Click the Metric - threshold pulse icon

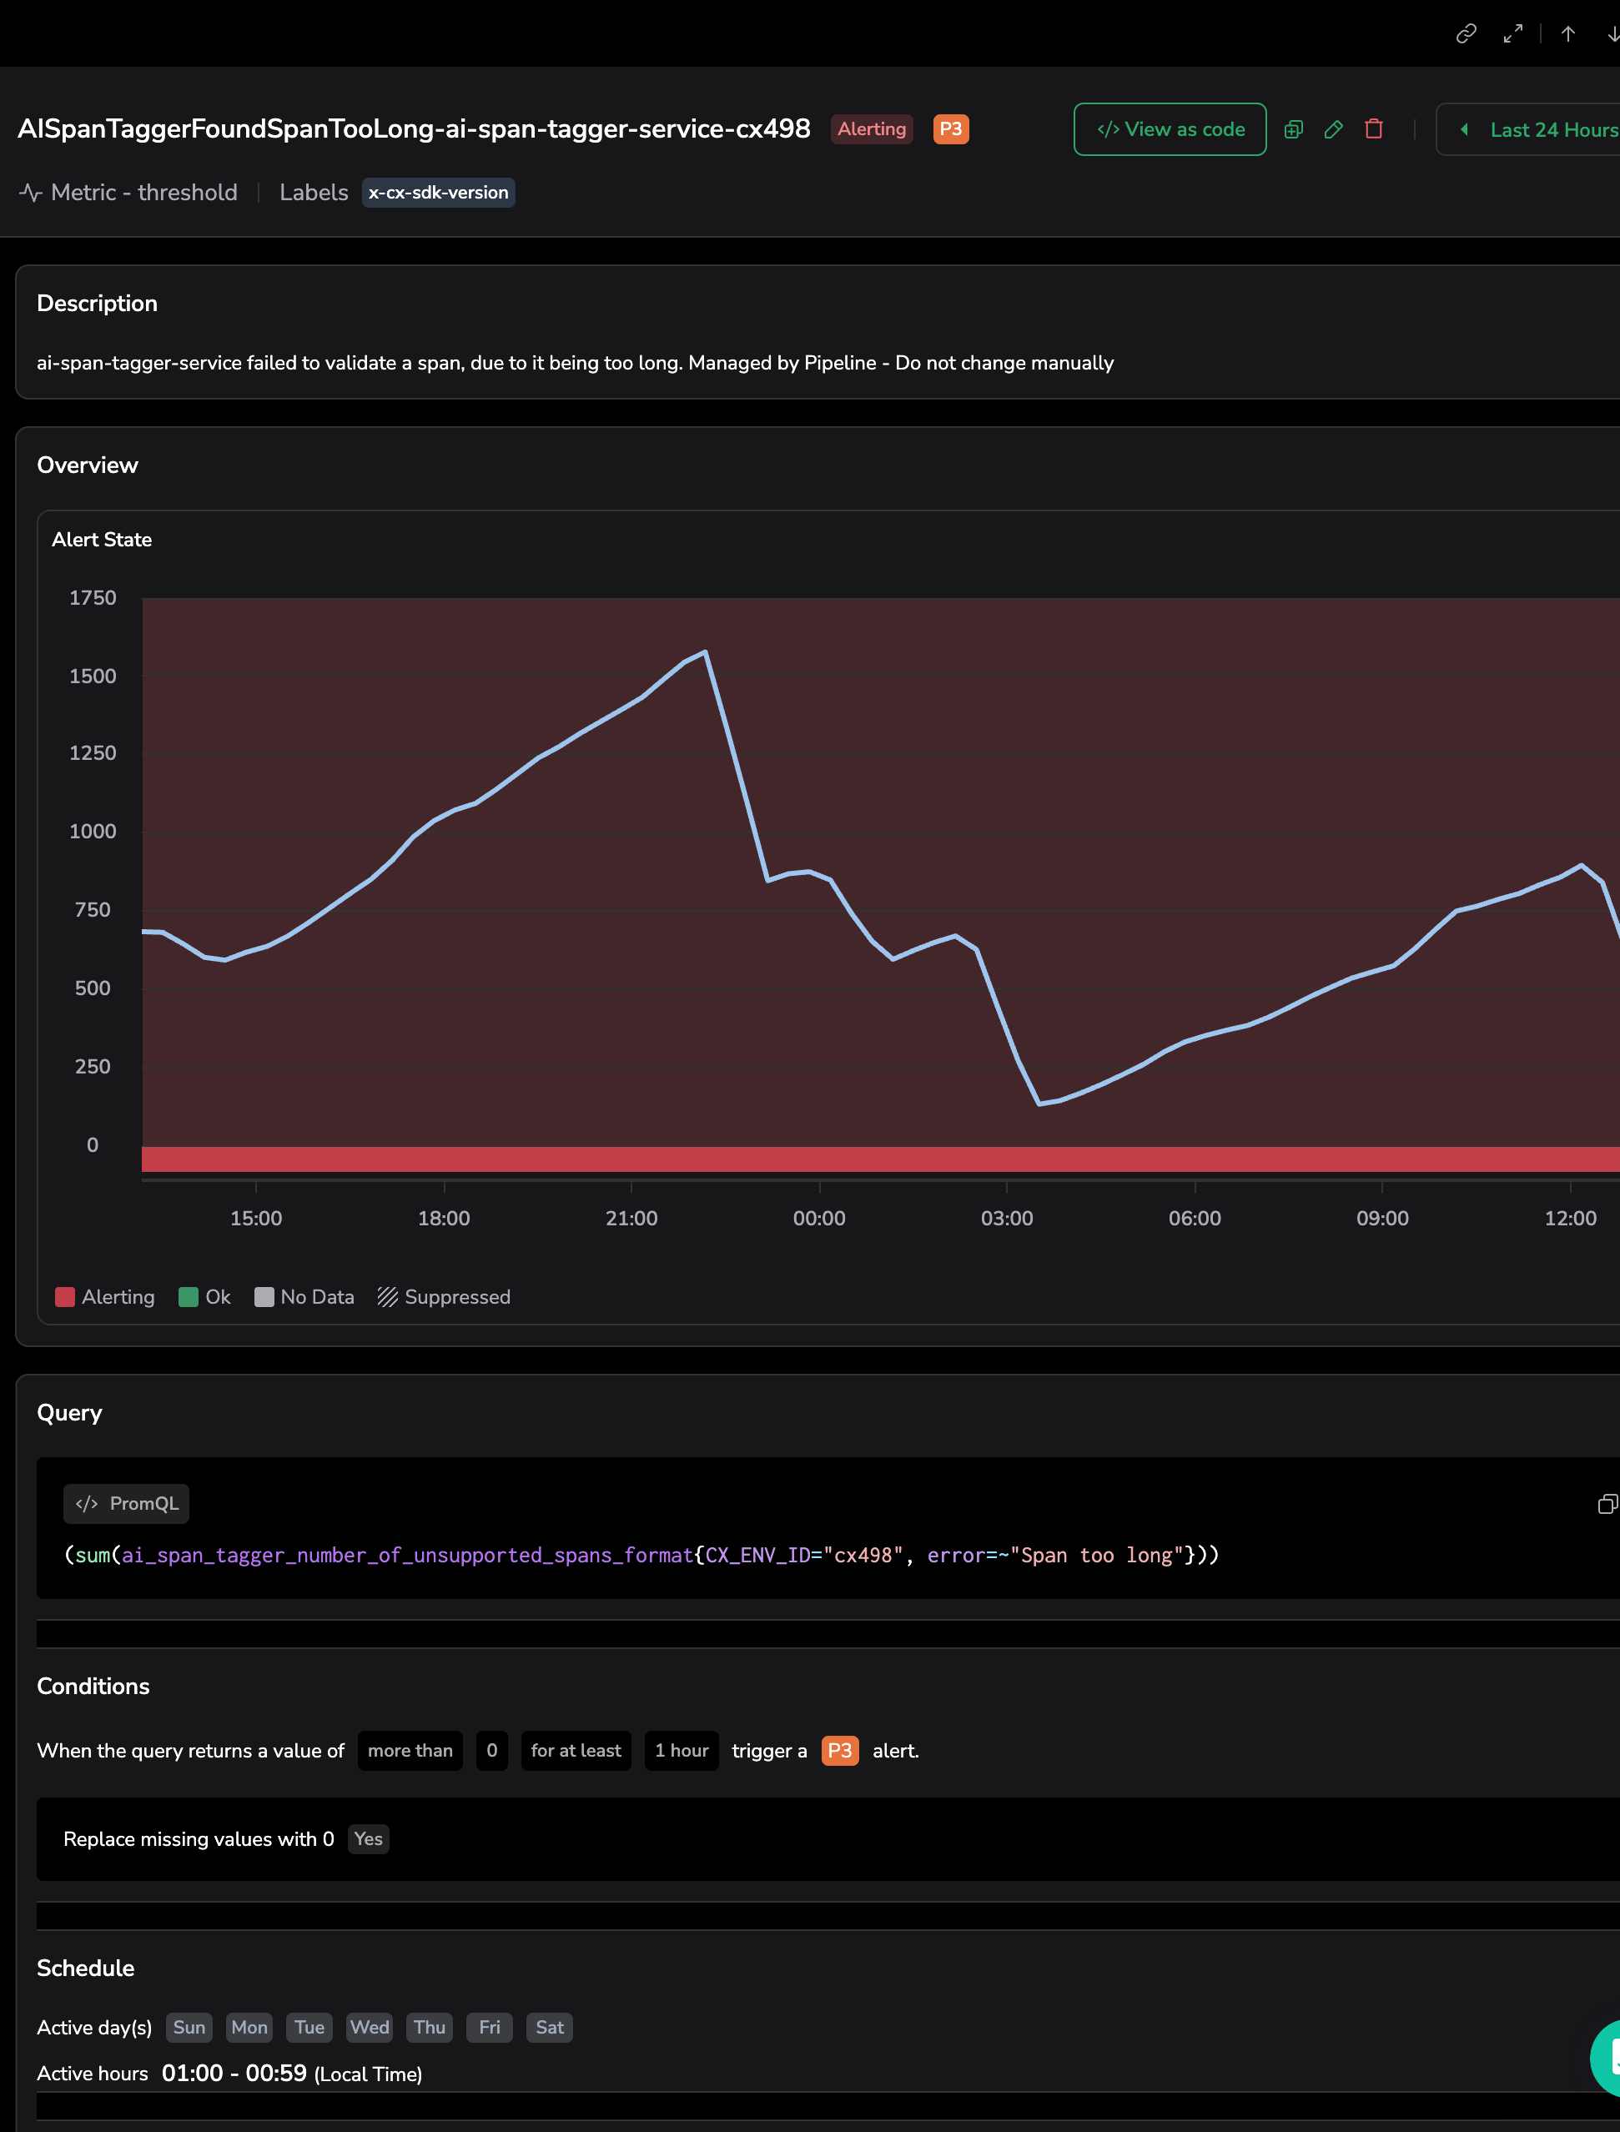click(30, 193)
